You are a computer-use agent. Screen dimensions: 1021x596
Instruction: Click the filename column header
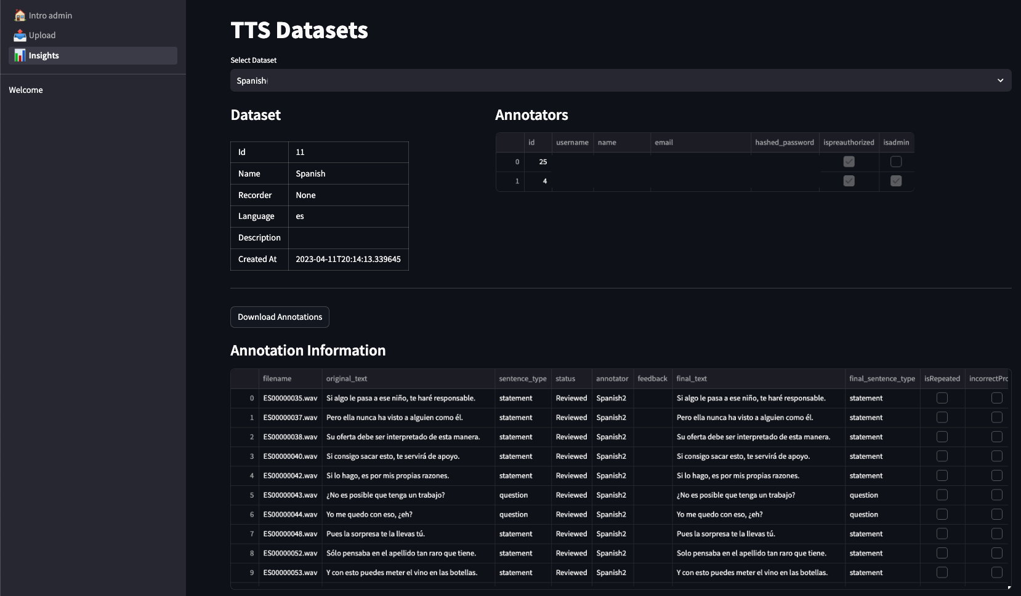click(290, 378)
